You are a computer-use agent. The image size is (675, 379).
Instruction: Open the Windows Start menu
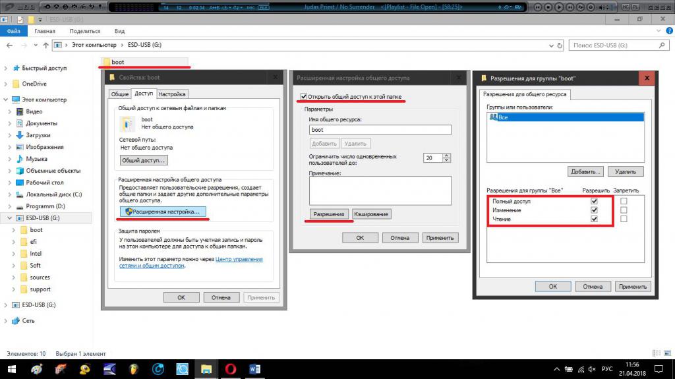[x=12, y=369]
